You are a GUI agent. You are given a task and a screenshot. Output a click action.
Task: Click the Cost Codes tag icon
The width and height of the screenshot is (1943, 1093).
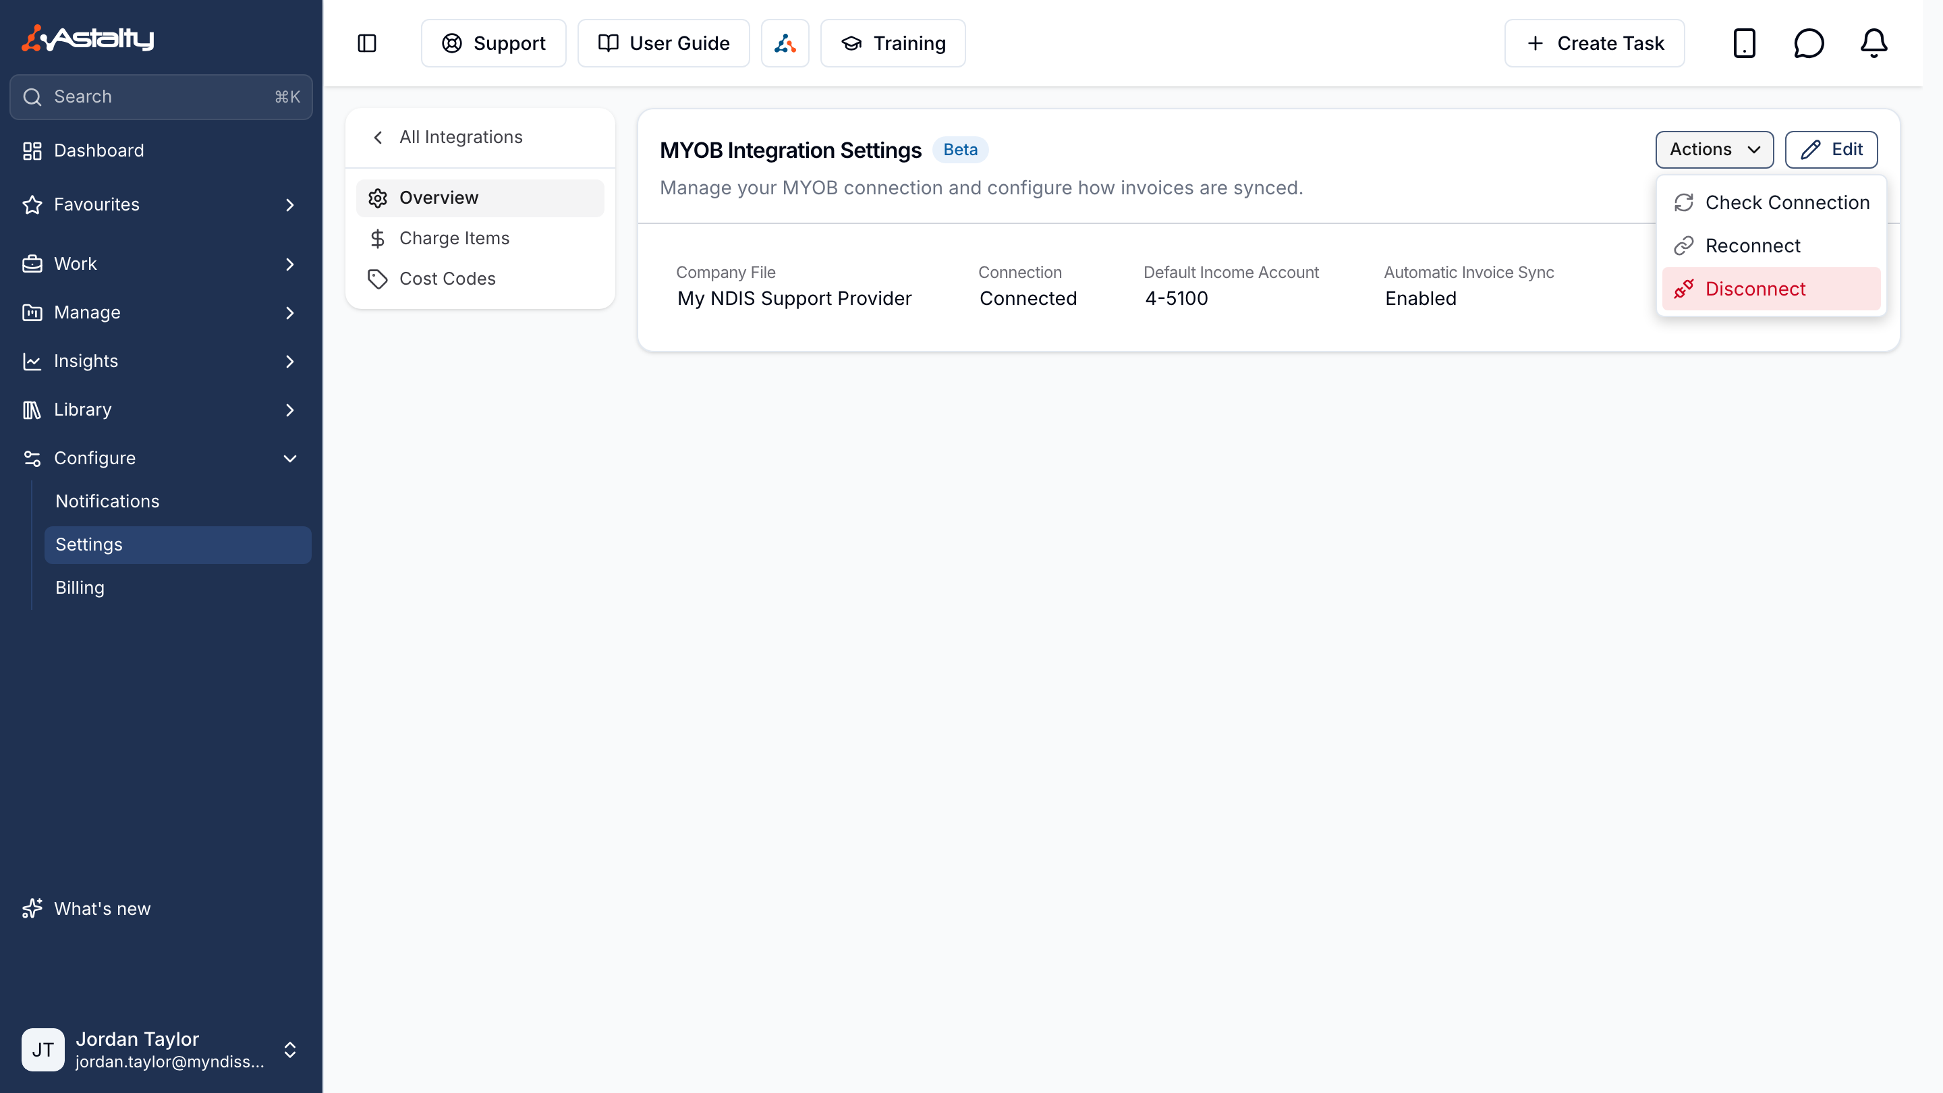(x=378, y=279)
